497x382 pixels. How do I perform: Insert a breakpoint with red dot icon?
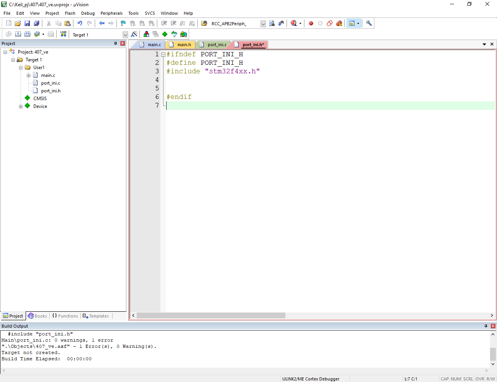point(311,23)
